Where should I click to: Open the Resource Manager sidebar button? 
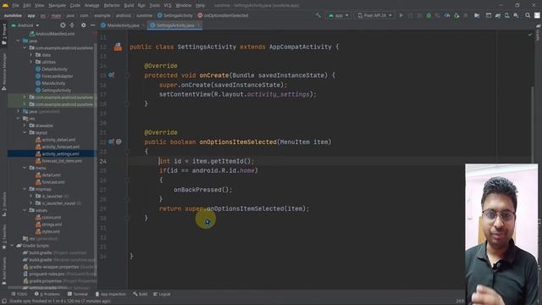pos(3,72)
